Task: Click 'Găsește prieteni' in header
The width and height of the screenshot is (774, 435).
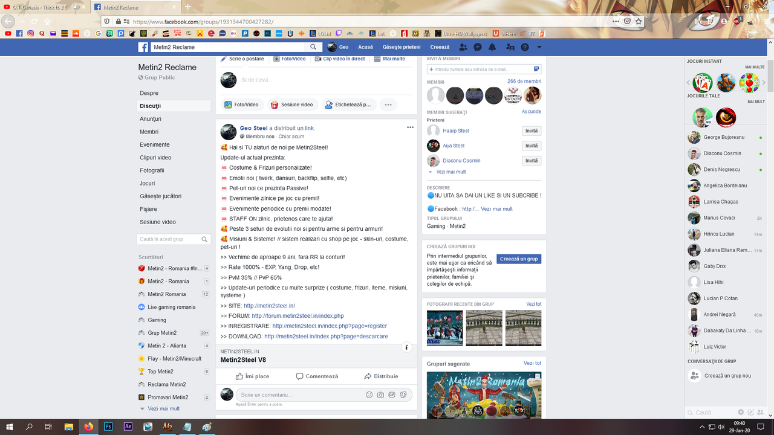Action: click(x=402, y=47)
